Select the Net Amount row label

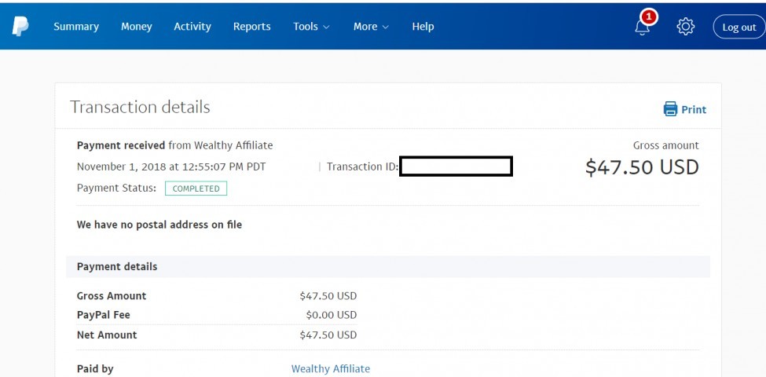coord(107,335)
